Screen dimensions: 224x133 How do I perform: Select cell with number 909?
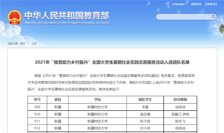pos(37,107)
